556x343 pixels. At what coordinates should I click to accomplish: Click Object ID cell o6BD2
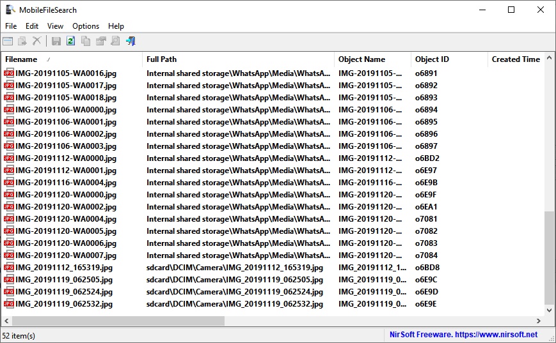(x=427, y=158)
